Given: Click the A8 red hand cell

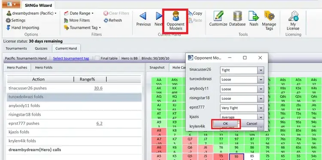Looking at the screenshot, I should click(x=159, y=132).
